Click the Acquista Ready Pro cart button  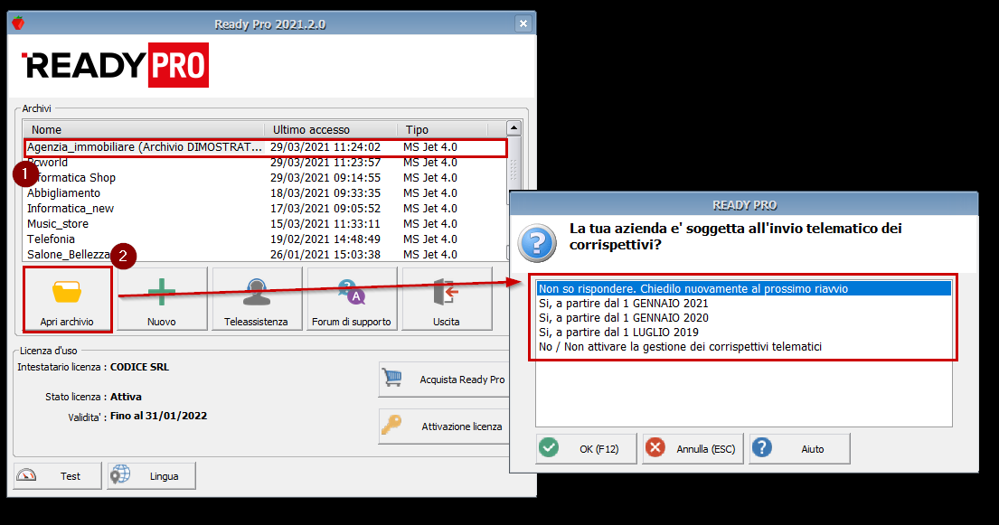coord(444,380)
